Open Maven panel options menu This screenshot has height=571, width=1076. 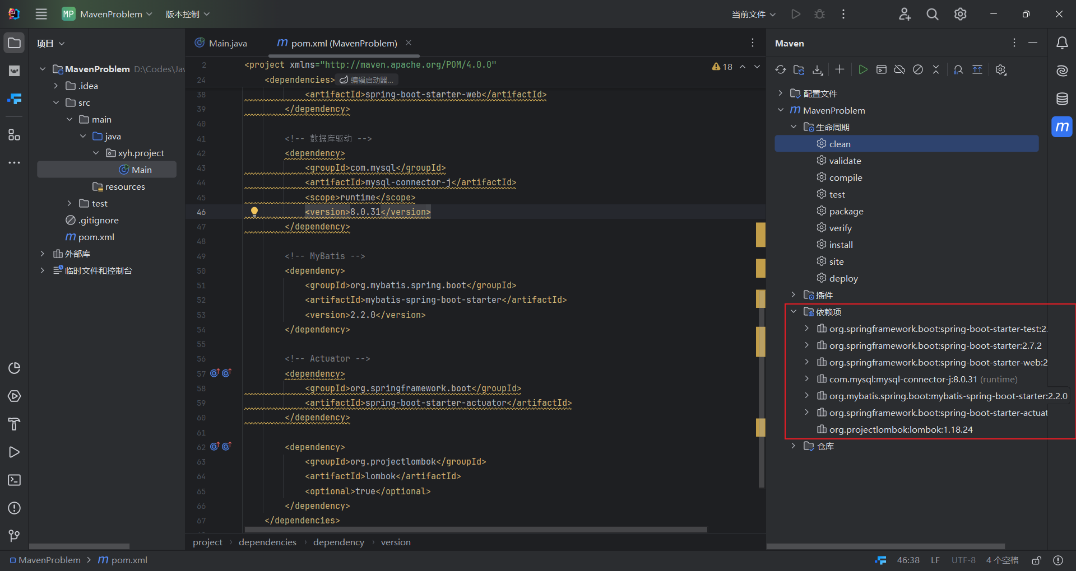[x=1014, y=43]
